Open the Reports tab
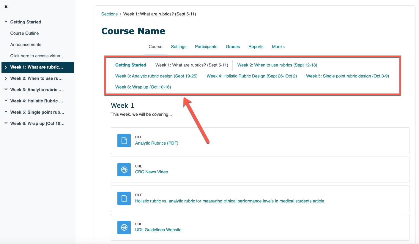The height and width of the screenshot is (244, 419). pos(256,47)
